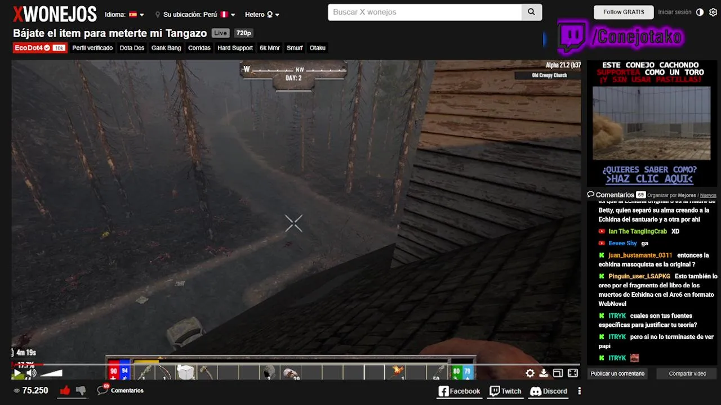Select the Perfil verificado tag

(92, 48)
